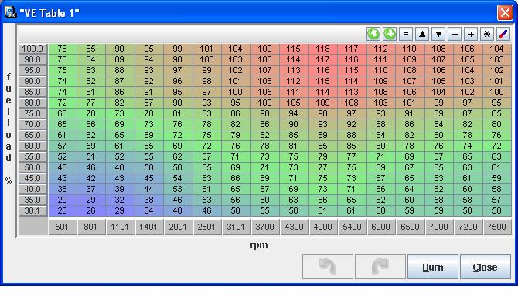This screenshot has width=518, height=296.
Task: Select cell value 118 at top row
Action: pyautogui.click(x=322, y=49)
